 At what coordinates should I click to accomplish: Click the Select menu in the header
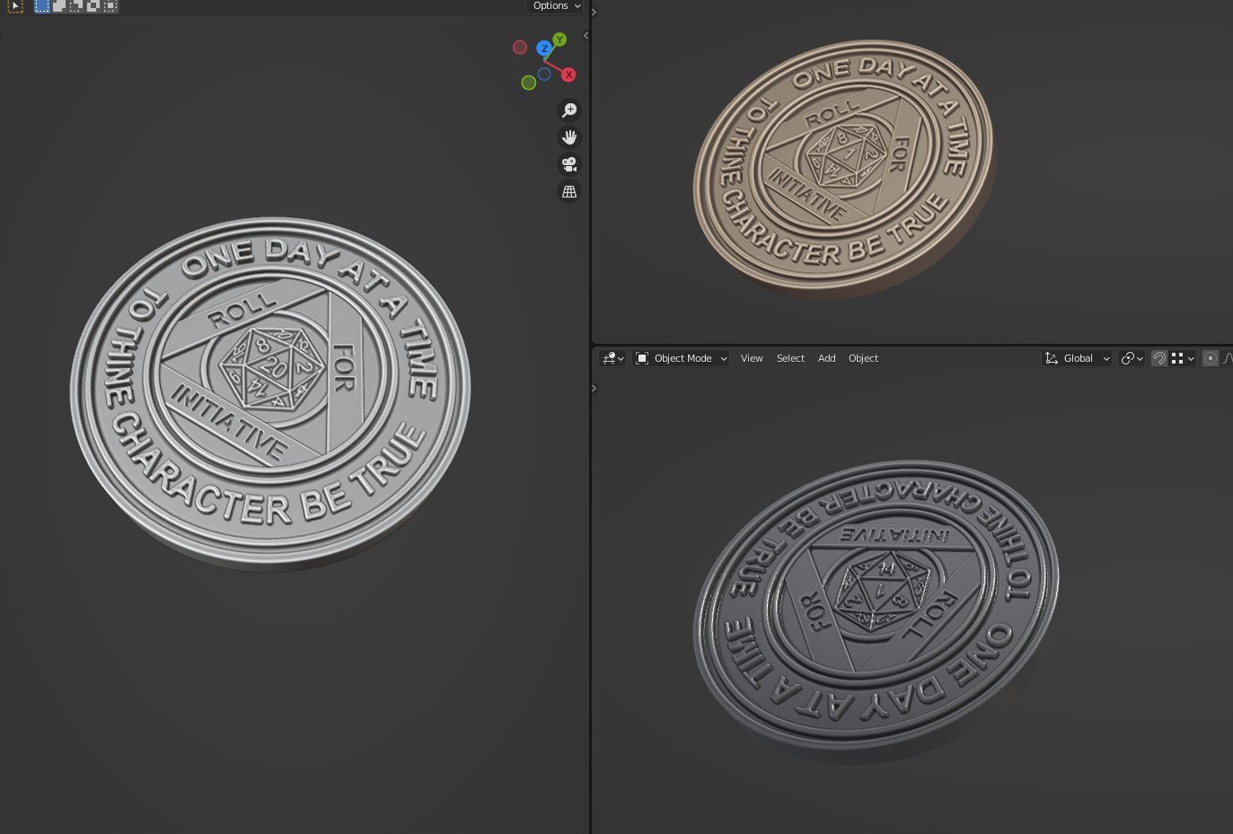[790, 358]
